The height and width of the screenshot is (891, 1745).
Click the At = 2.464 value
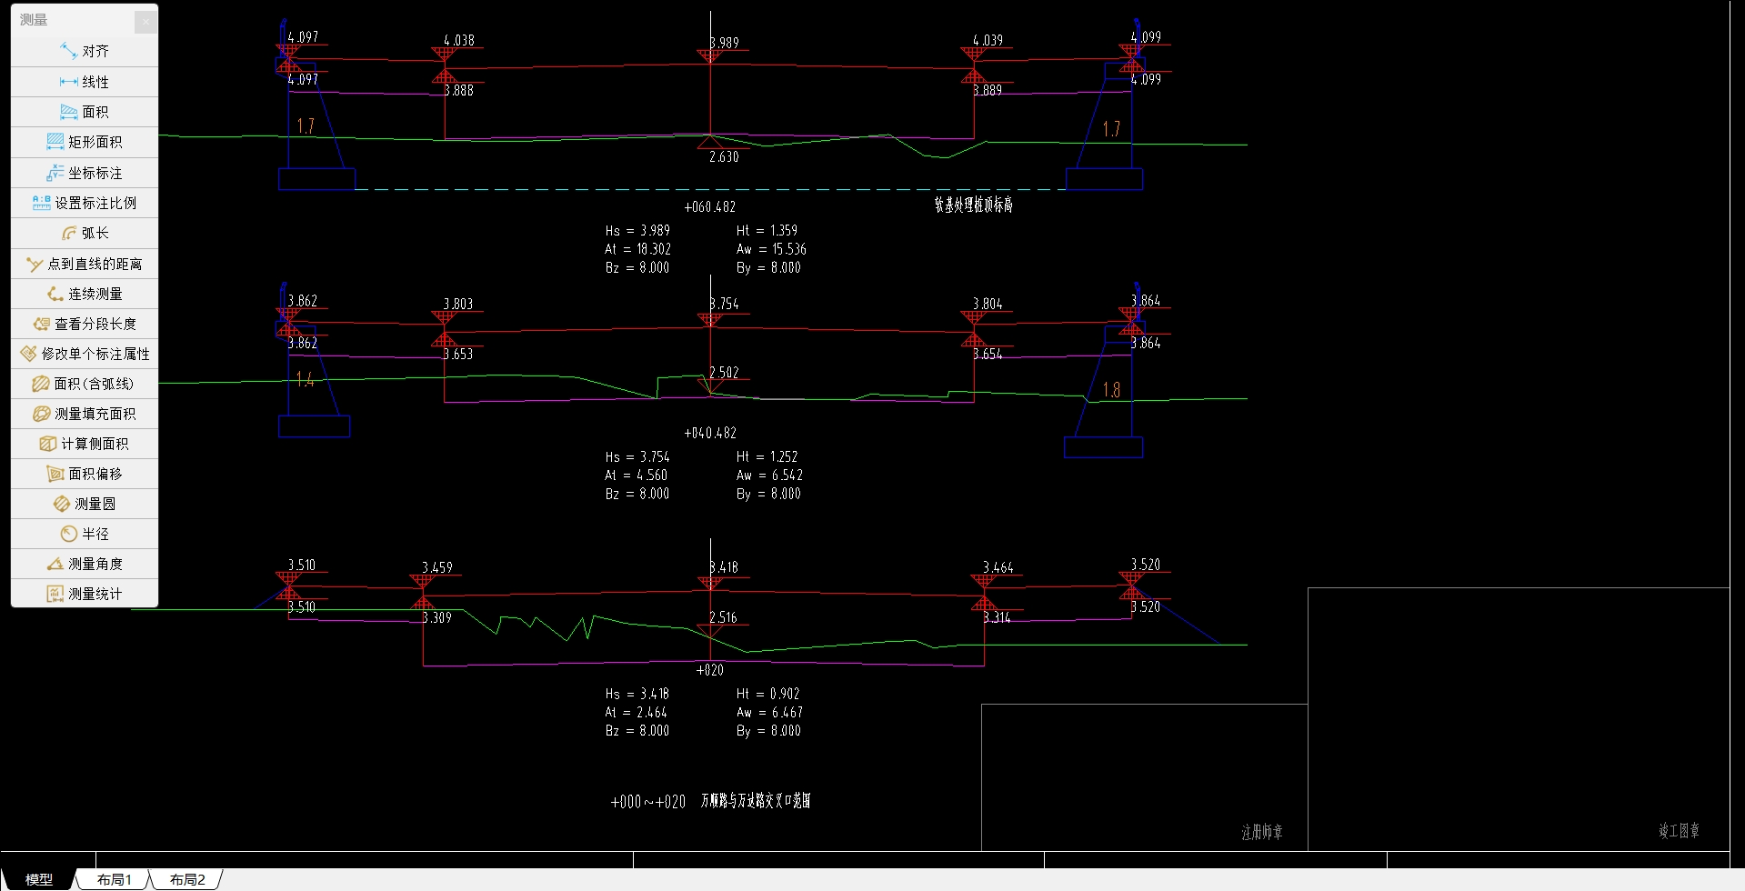pos(636,712)
